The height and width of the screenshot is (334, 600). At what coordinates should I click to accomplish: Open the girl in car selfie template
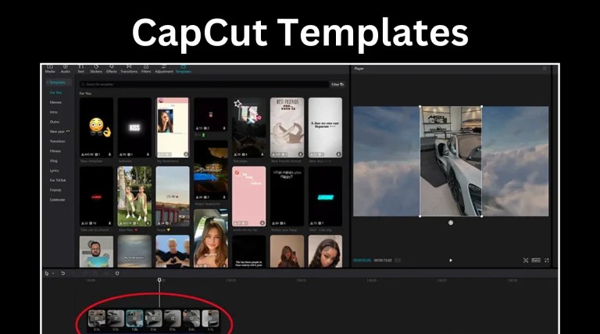pos(211,239)
